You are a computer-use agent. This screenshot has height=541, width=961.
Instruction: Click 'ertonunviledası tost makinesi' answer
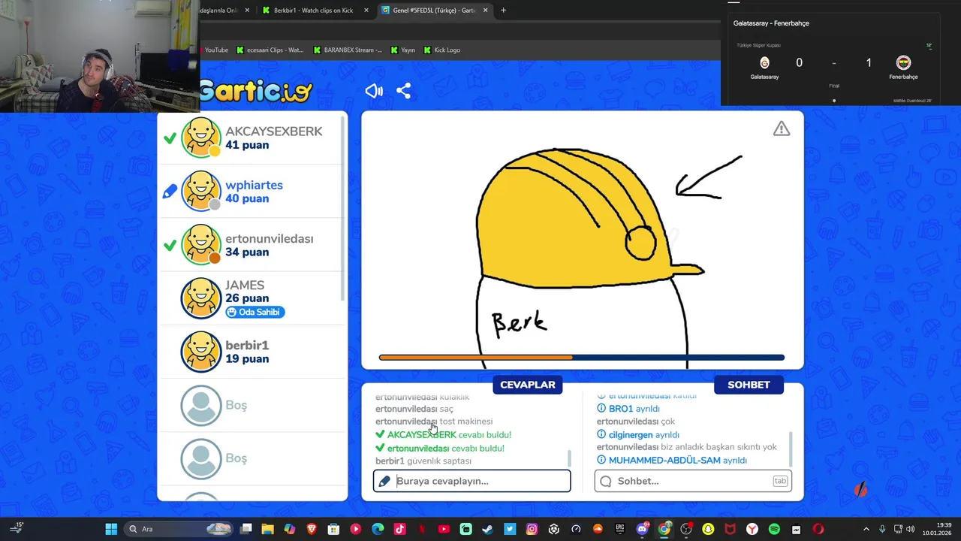coord(434,422)
